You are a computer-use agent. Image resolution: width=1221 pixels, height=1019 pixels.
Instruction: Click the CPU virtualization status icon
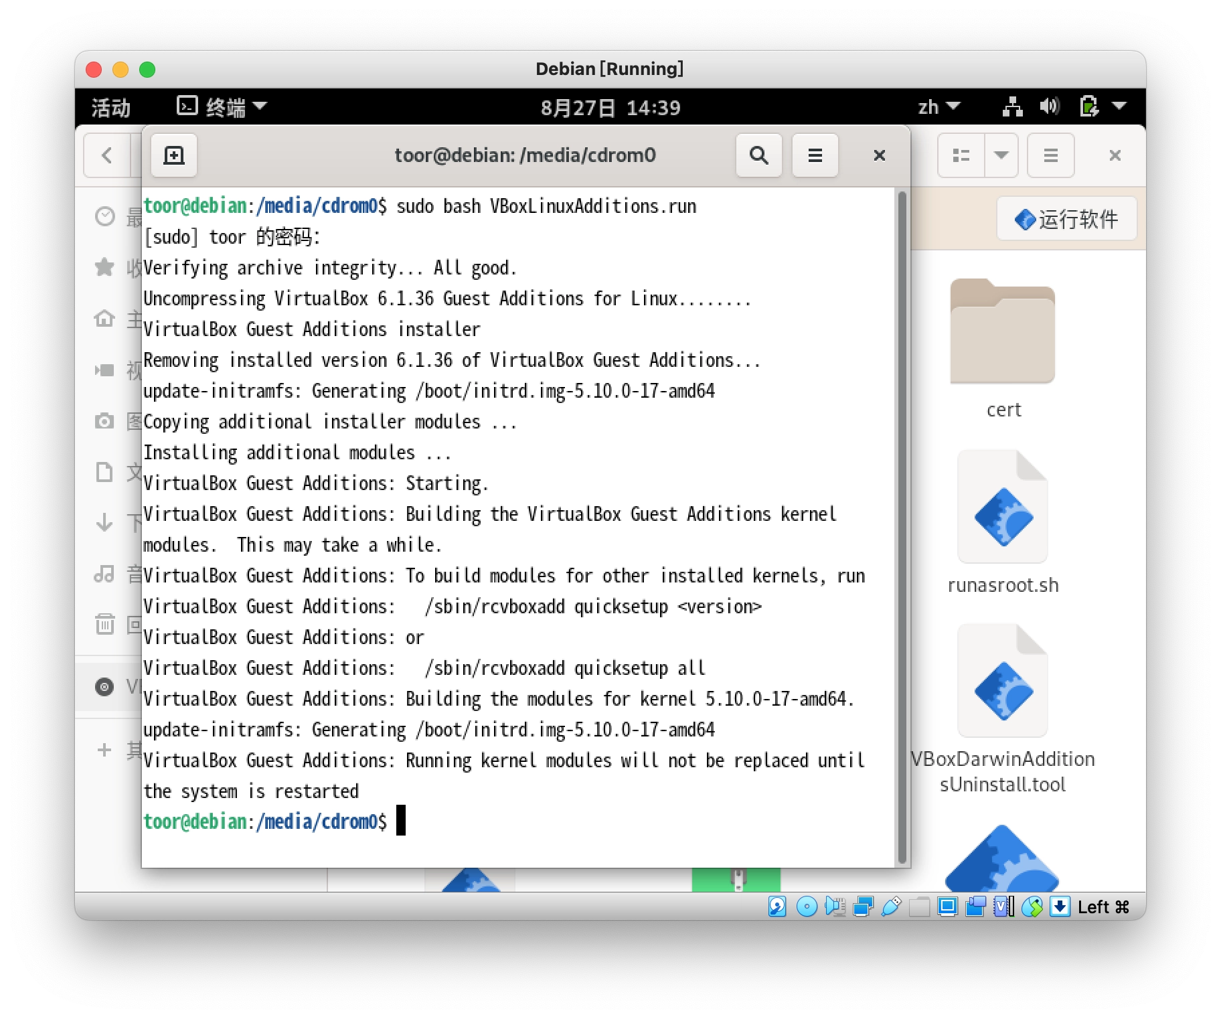pos(1003,907)
